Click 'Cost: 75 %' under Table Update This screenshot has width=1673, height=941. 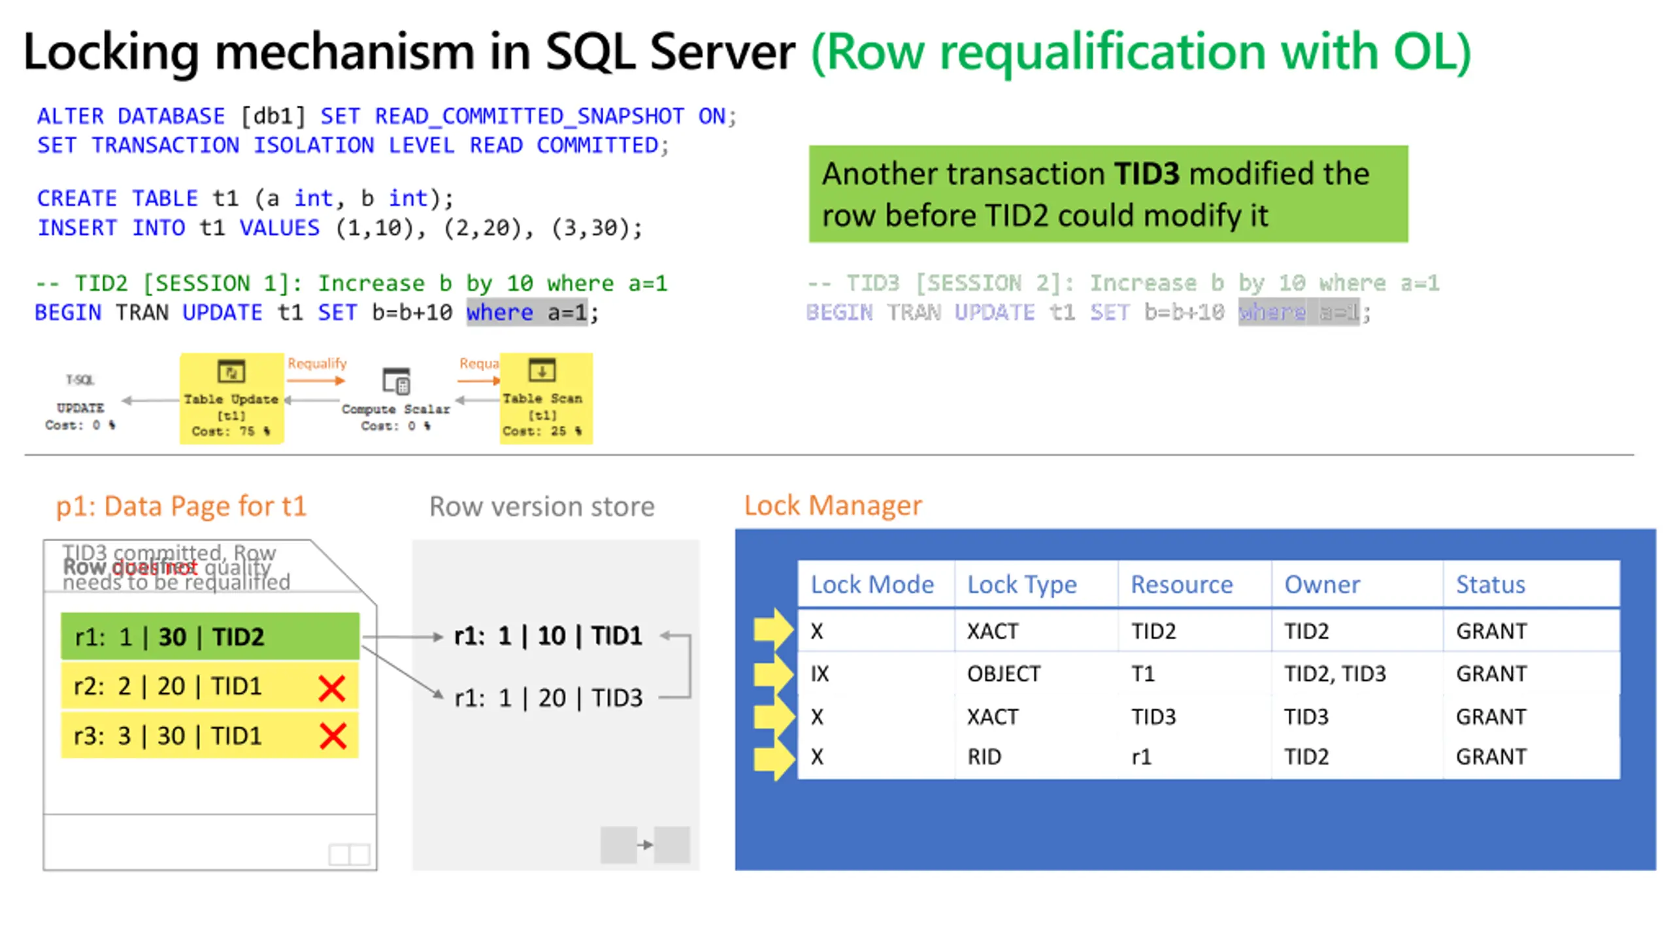231,431
